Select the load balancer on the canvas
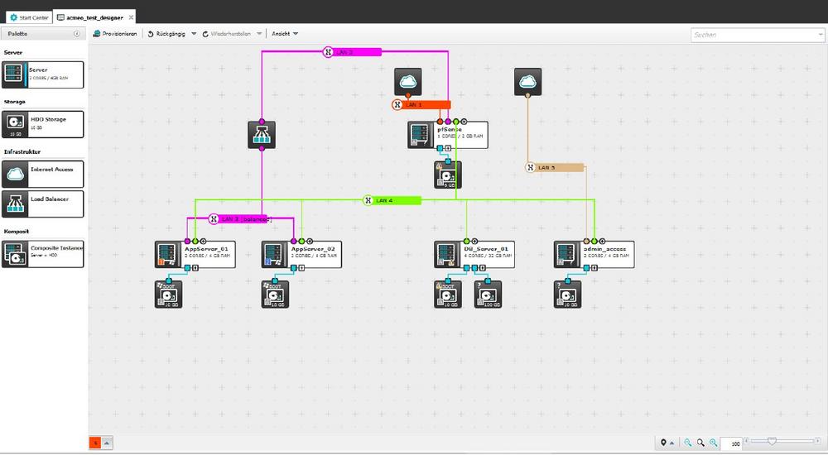828x455 pixels. point(262,135)
